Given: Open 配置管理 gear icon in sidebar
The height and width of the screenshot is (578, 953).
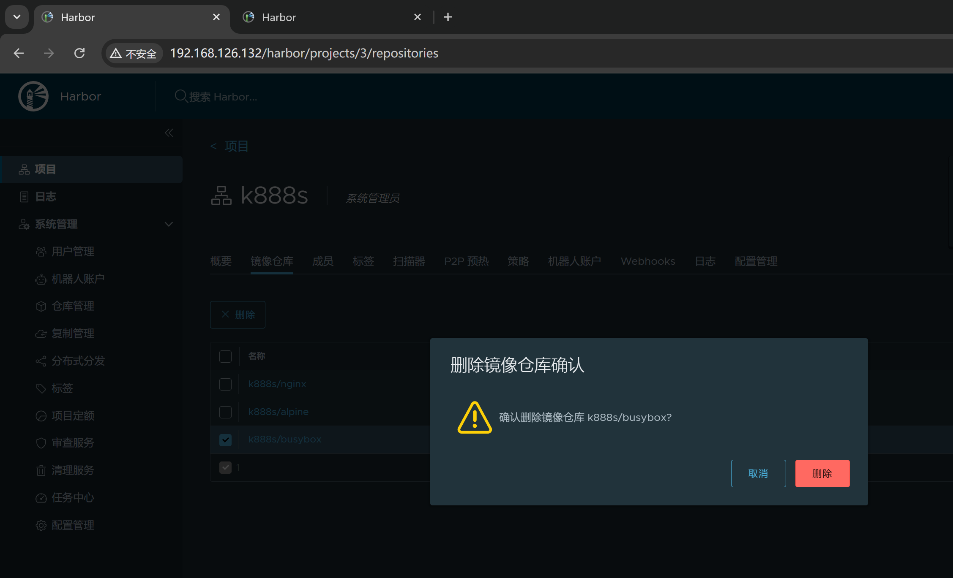Looking at the screenshot, I should 41,525.
